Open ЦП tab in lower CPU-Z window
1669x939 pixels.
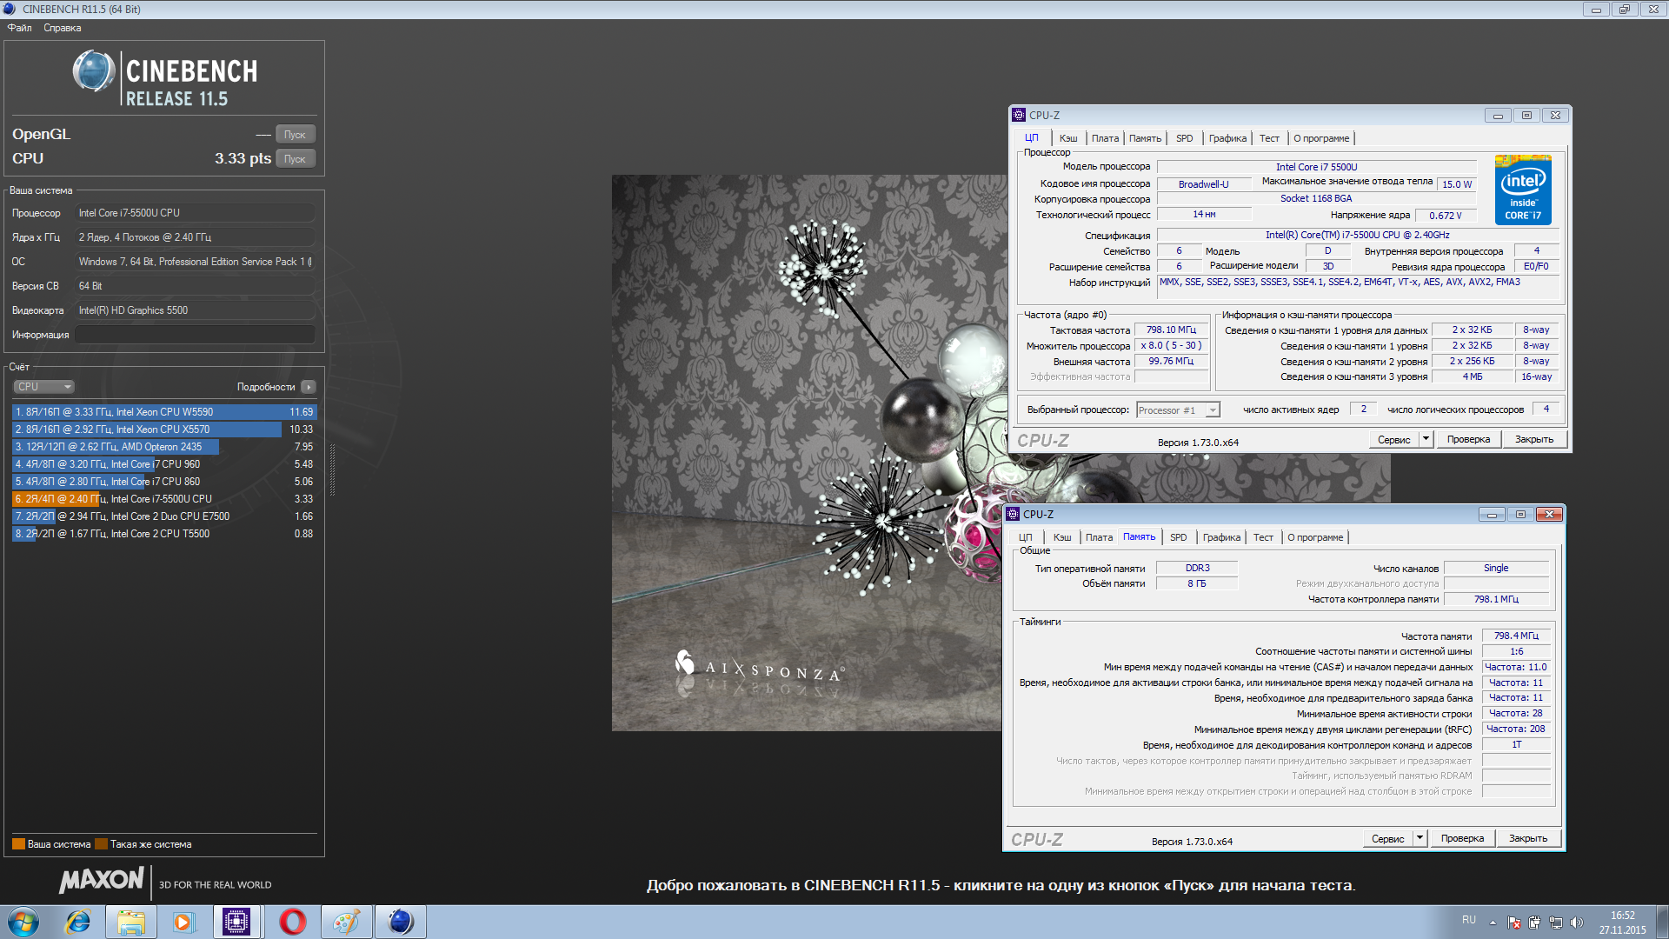click(x=1026, y=537)
